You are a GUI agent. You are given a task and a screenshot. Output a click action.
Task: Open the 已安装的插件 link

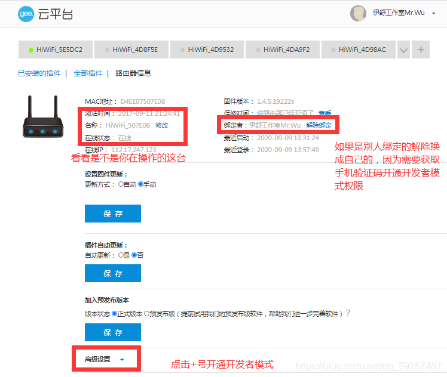39,73
